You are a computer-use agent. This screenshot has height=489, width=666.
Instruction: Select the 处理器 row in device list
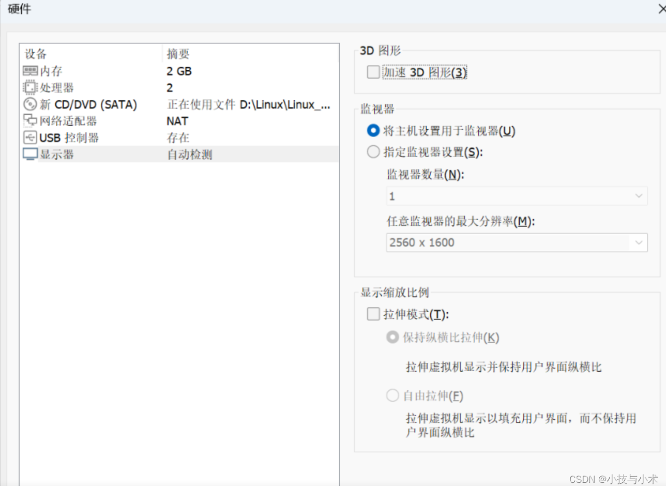click(x=179, y=87)
